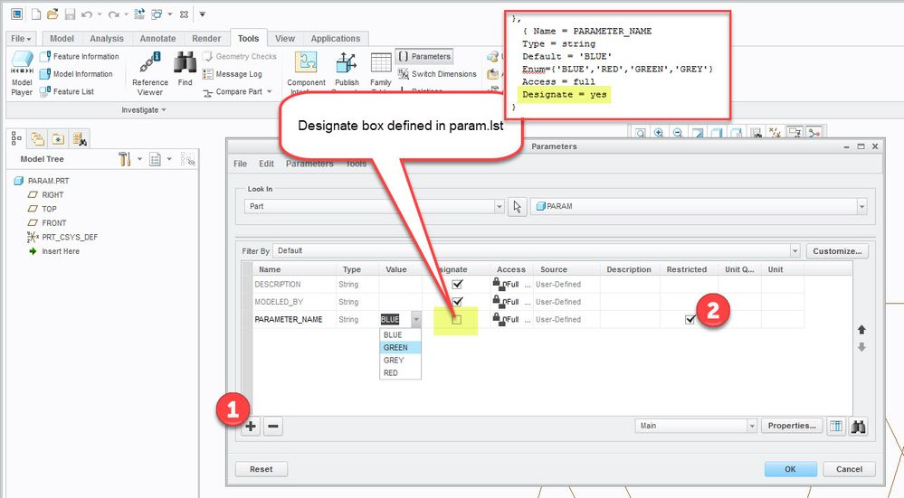
Task: Expand the Investigate group dropdown
Action: coord(144,109)
